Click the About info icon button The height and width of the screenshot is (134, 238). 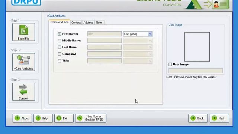[x=22, y=118]
